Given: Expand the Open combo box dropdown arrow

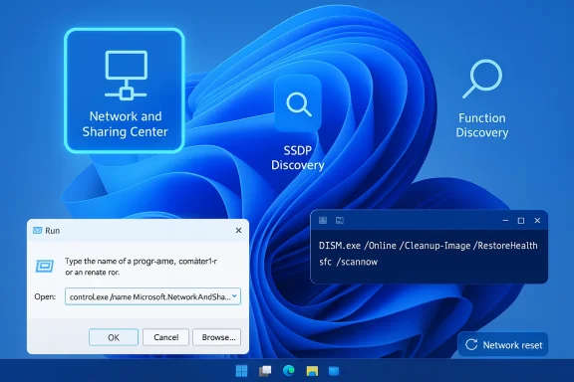Looking at the screenshot, I should [234, 296].
